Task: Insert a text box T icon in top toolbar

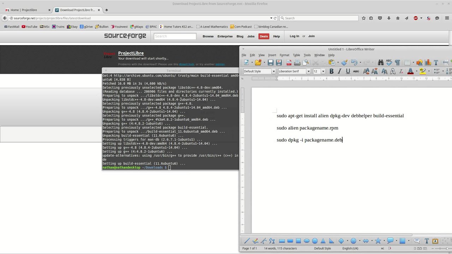Action: [x=436, y=62]
